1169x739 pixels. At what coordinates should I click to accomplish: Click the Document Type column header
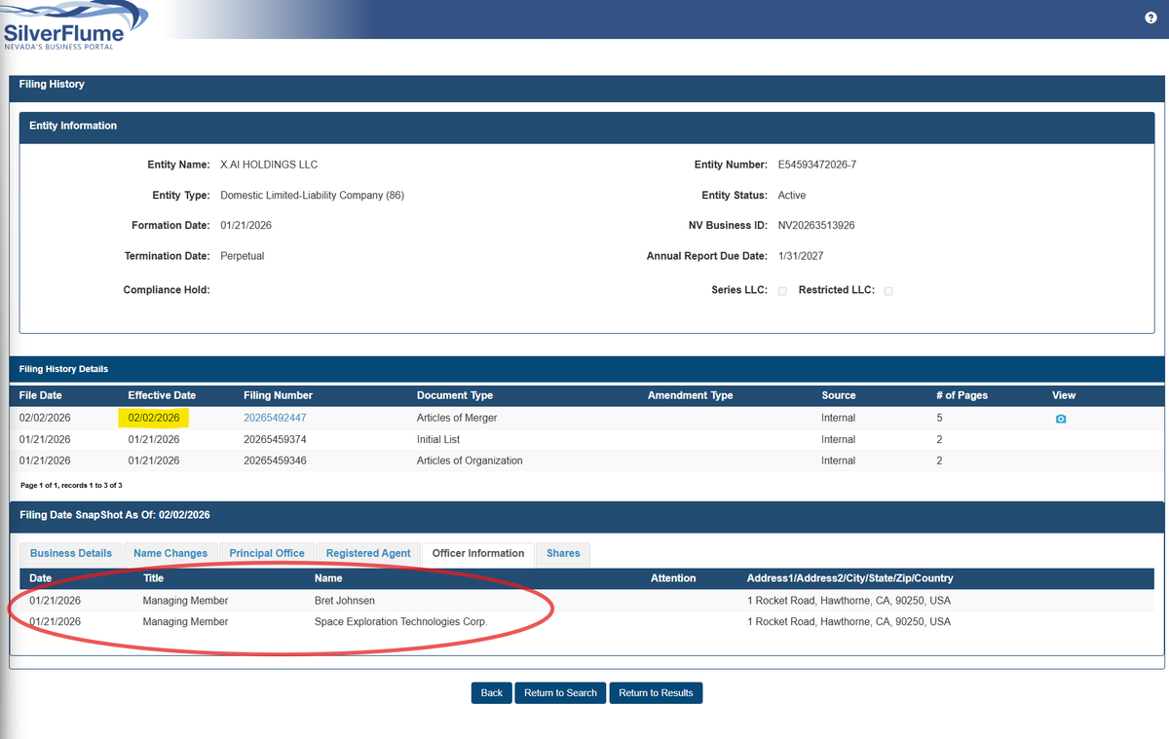point(455,395)
